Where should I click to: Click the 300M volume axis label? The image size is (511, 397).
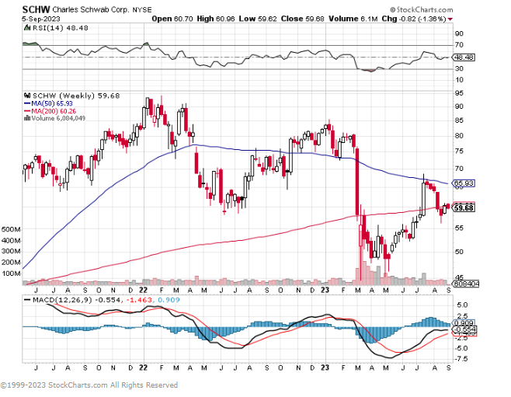click(11, 251)
